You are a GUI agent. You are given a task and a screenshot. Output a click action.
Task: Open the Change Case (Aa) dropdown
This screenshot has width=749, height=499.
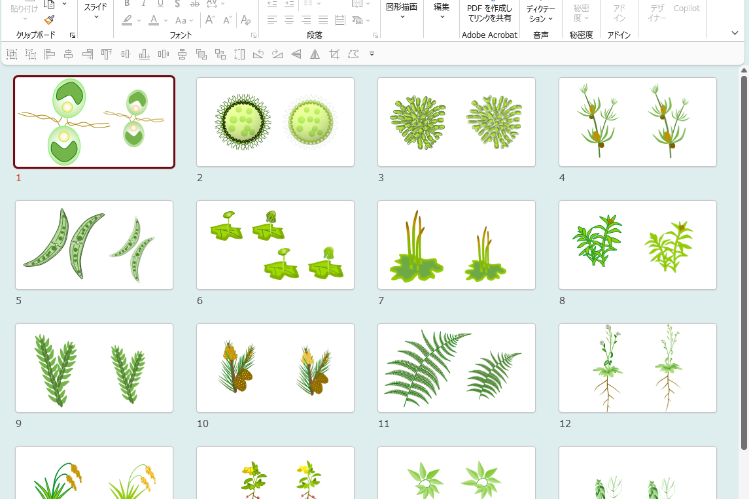pyautogui.click(x=184, y=20)
